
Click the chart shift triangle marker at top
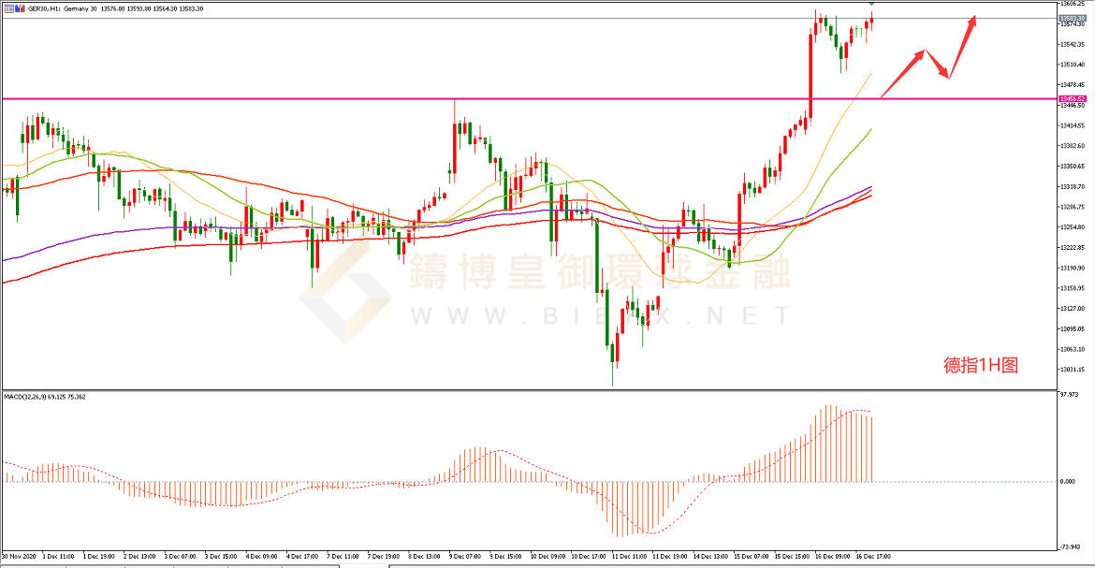point(872,5)
